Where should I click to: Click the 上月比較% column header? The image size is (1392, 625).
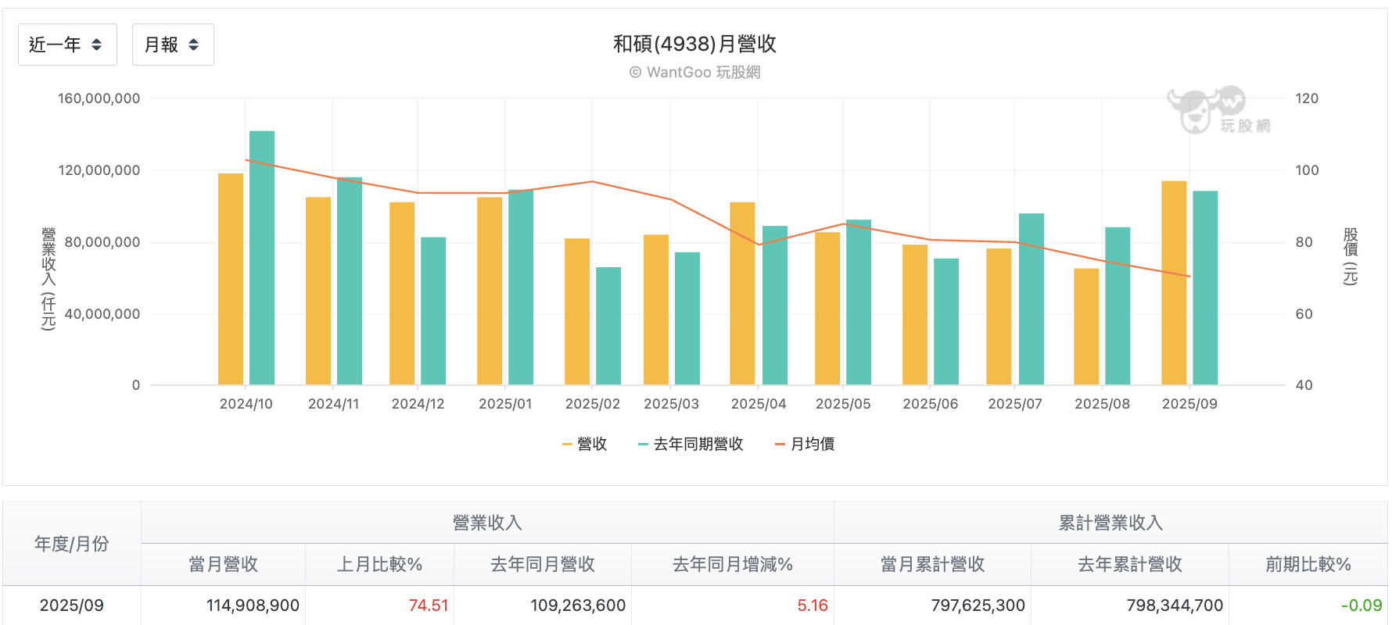point(379,564)
